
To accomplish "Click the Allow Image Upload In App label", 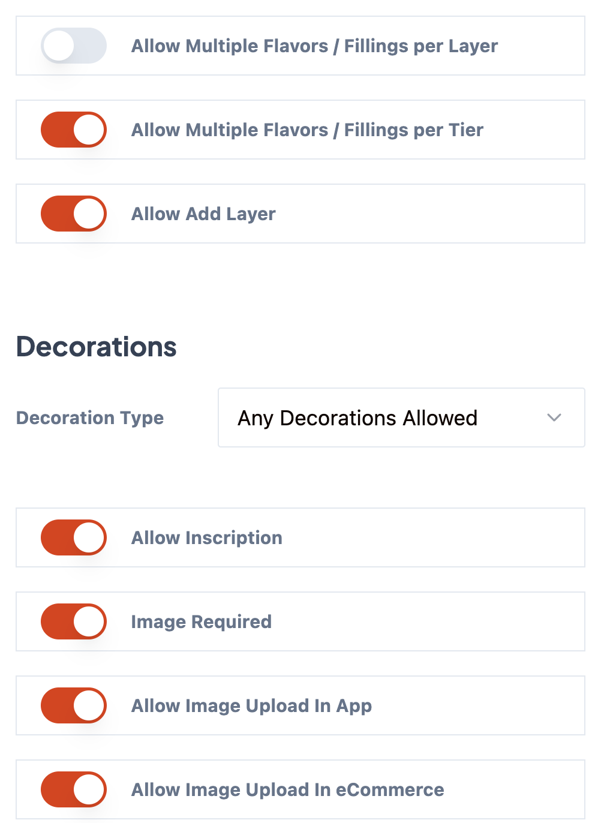I will click(x=251, y=705).
